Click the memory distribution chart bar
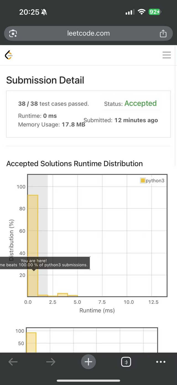Screen dimensions: 177x385 31,343
